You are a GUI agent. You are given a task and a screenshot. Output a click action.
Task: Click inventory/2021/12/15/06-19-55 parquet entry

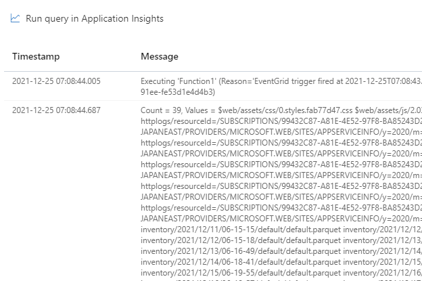[x=241, y=273]
